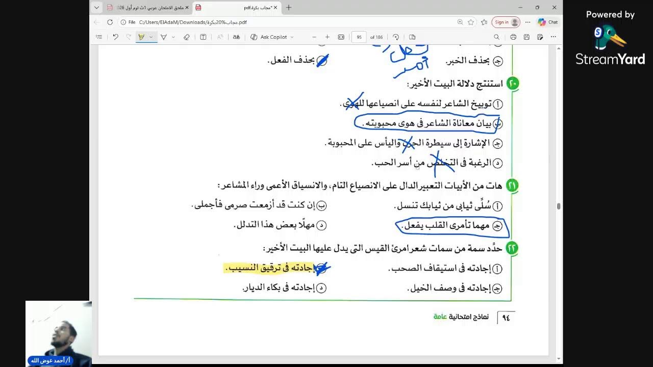The image size is (653, 367).
Task: Expand the highlight color options
Action: [x=151, y=37]
